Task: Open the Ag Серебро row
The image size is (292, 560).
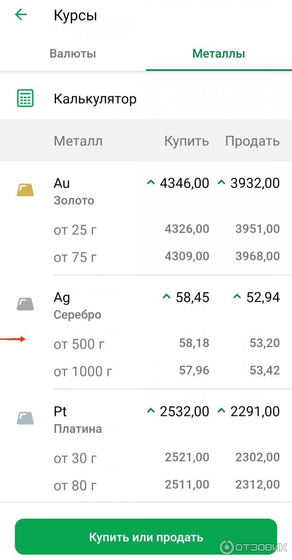Action: (x=146, y=306)
